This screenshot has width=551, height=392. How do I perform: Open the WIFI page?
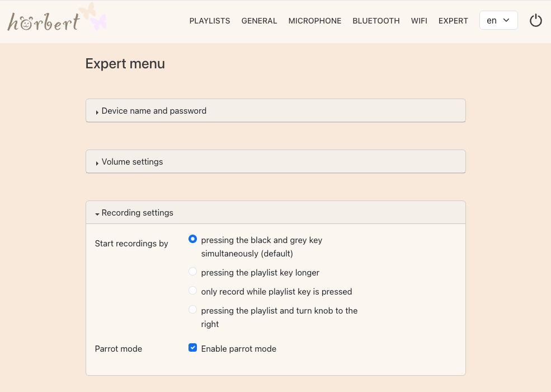click(419, 21)
